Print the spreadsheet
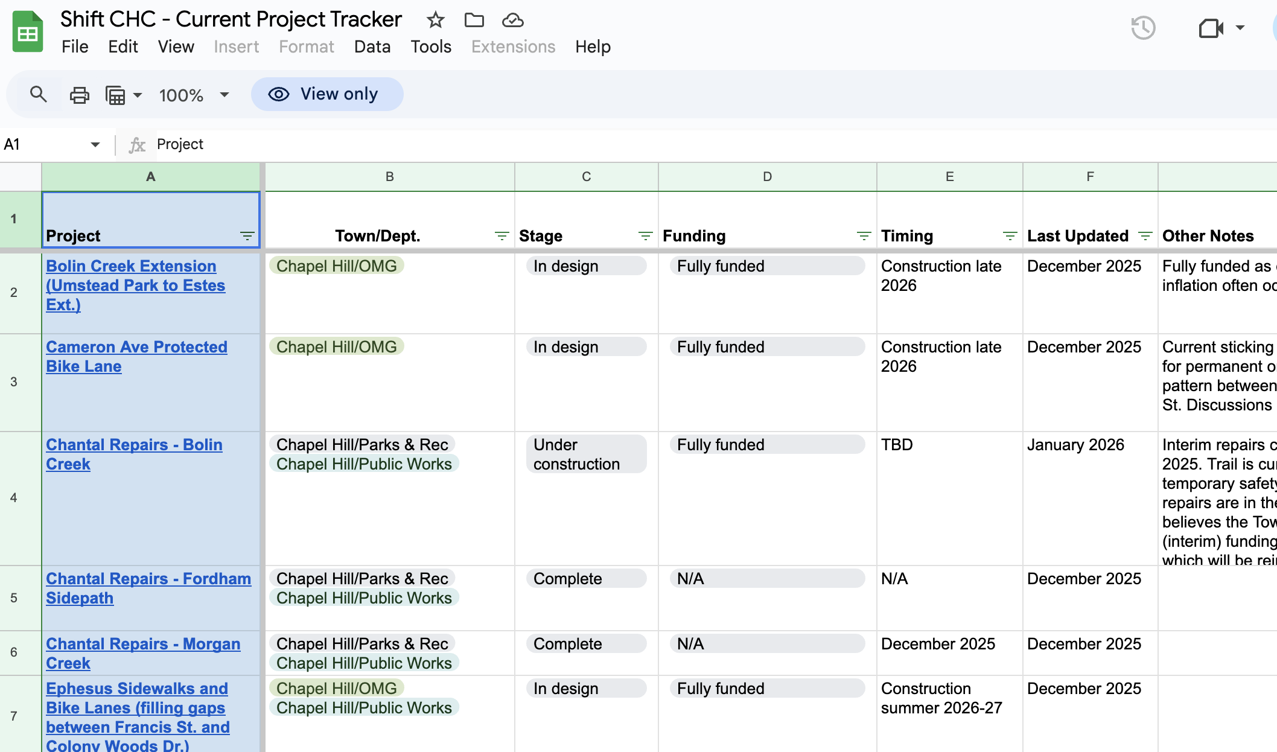This screenshot has width=1277, height=752. point(79,94)
